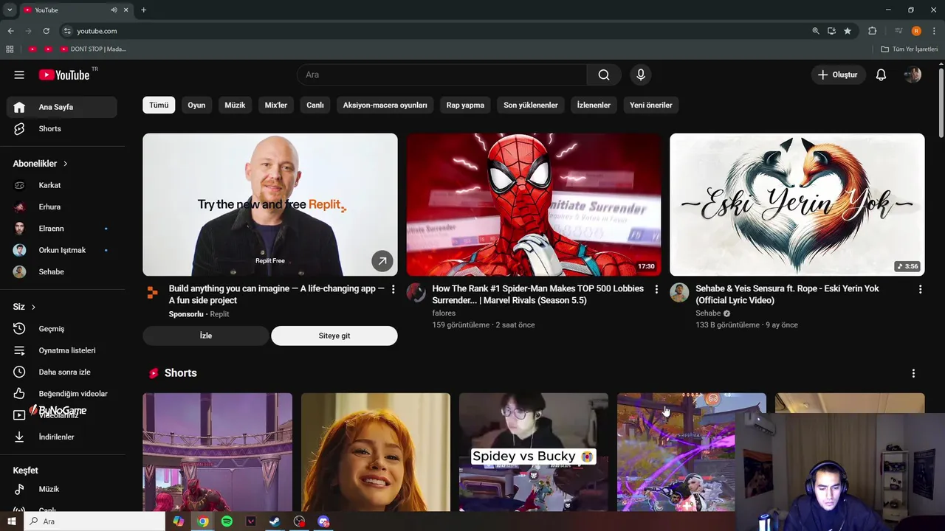The height and width of the screenshot is (531, 945).
Task: Select Aksiyon-macera oyunları chip
Action: click(385, 105)
